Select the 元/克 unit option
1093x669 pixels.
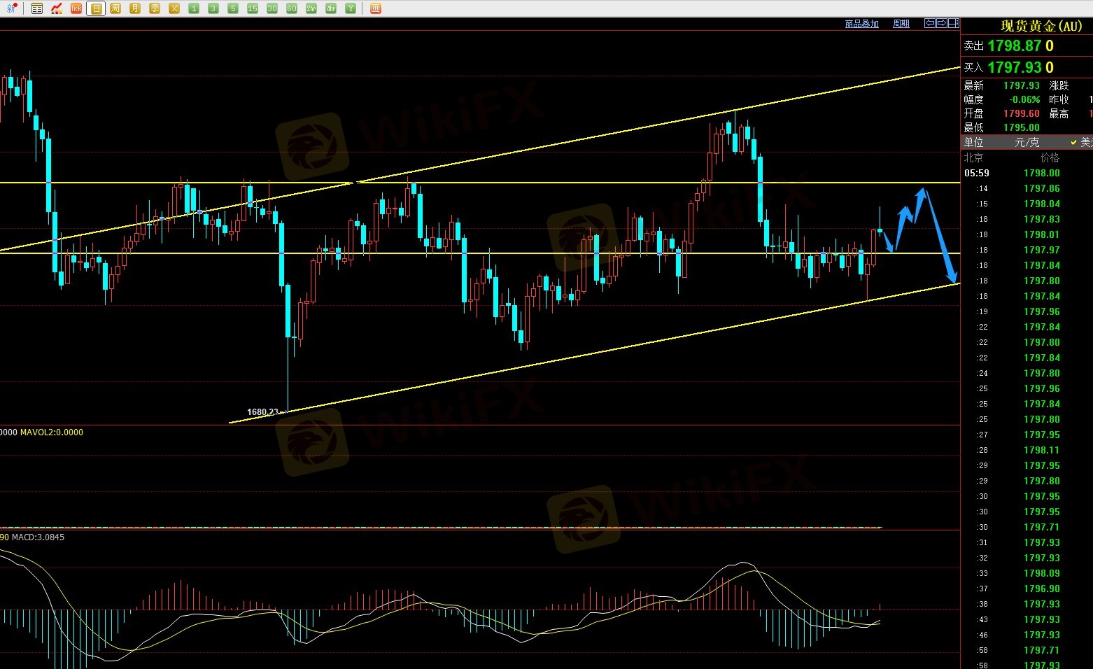click(x=1027, y=142)
